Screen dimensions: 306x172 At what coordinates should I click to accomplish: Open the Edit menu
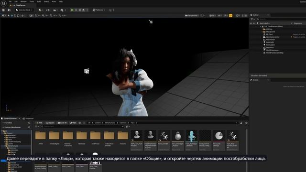point(16,1)
